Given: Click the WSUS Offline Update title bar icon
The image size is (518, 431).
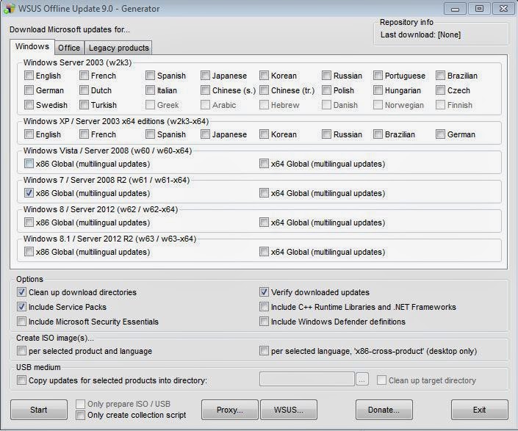Looking at the screenshot, I should click(10, 9).
